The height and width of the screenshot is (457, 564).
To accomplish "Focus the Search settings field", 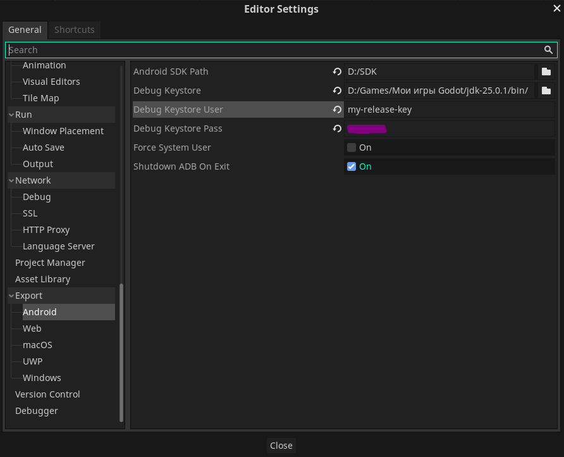I will coord(272,50).
